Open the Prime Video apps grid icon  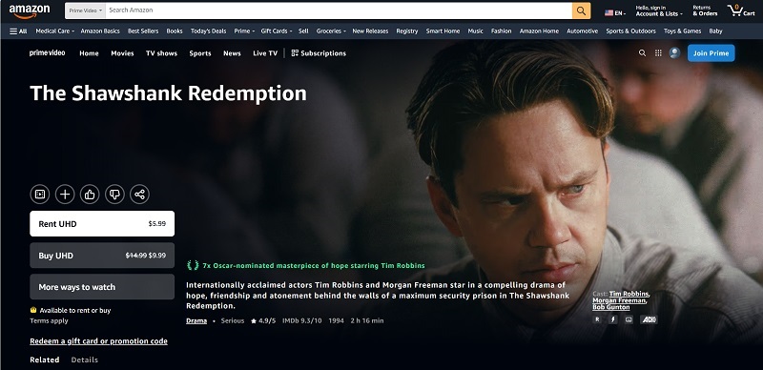pos(658,53)
